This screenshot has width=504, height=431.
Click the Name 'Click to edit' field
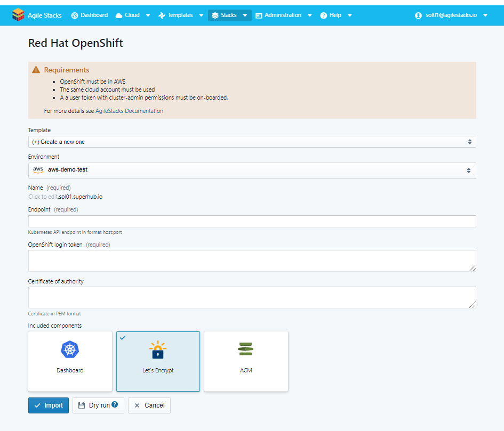tap(43, 197)
